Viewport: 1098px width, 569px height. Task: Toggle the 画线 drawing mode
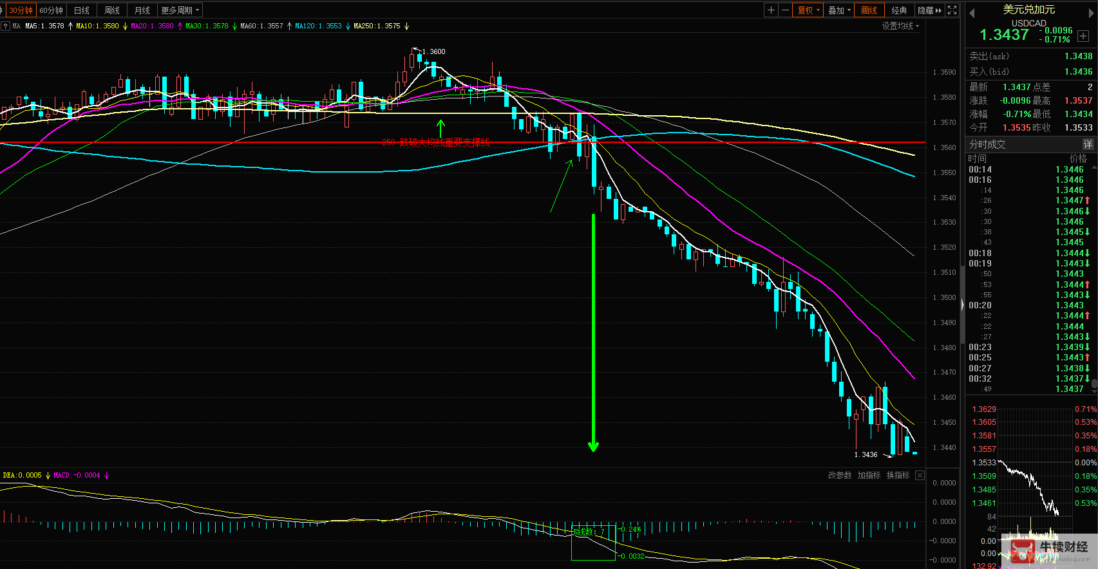869,10
